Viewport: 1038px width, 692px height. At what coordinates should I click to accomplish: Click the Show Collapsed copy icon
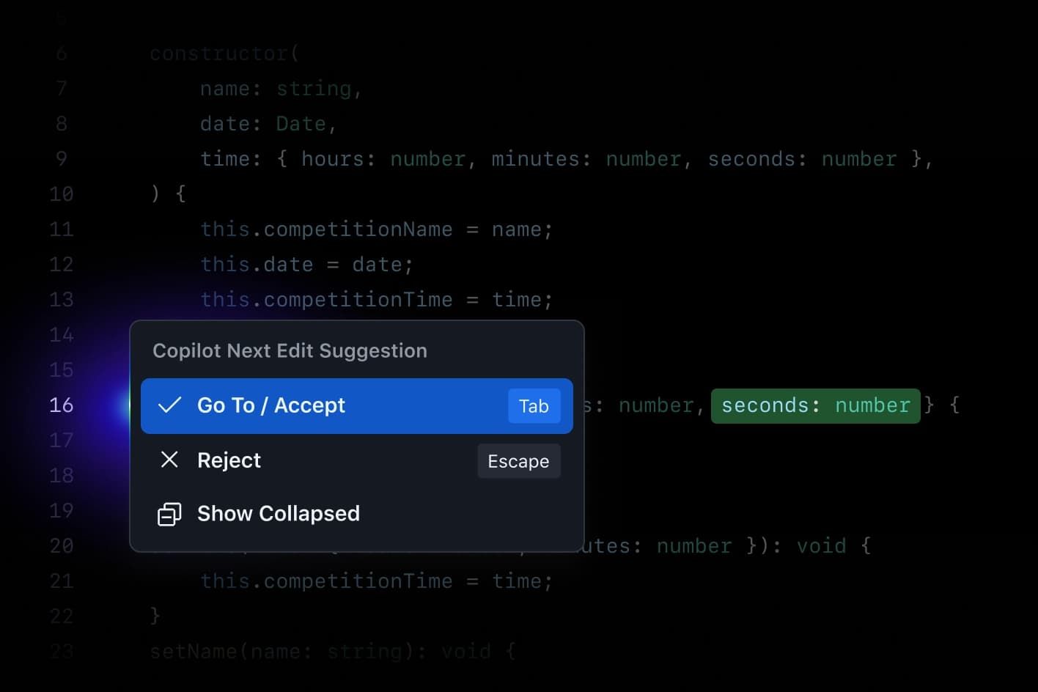pos(169,514)
